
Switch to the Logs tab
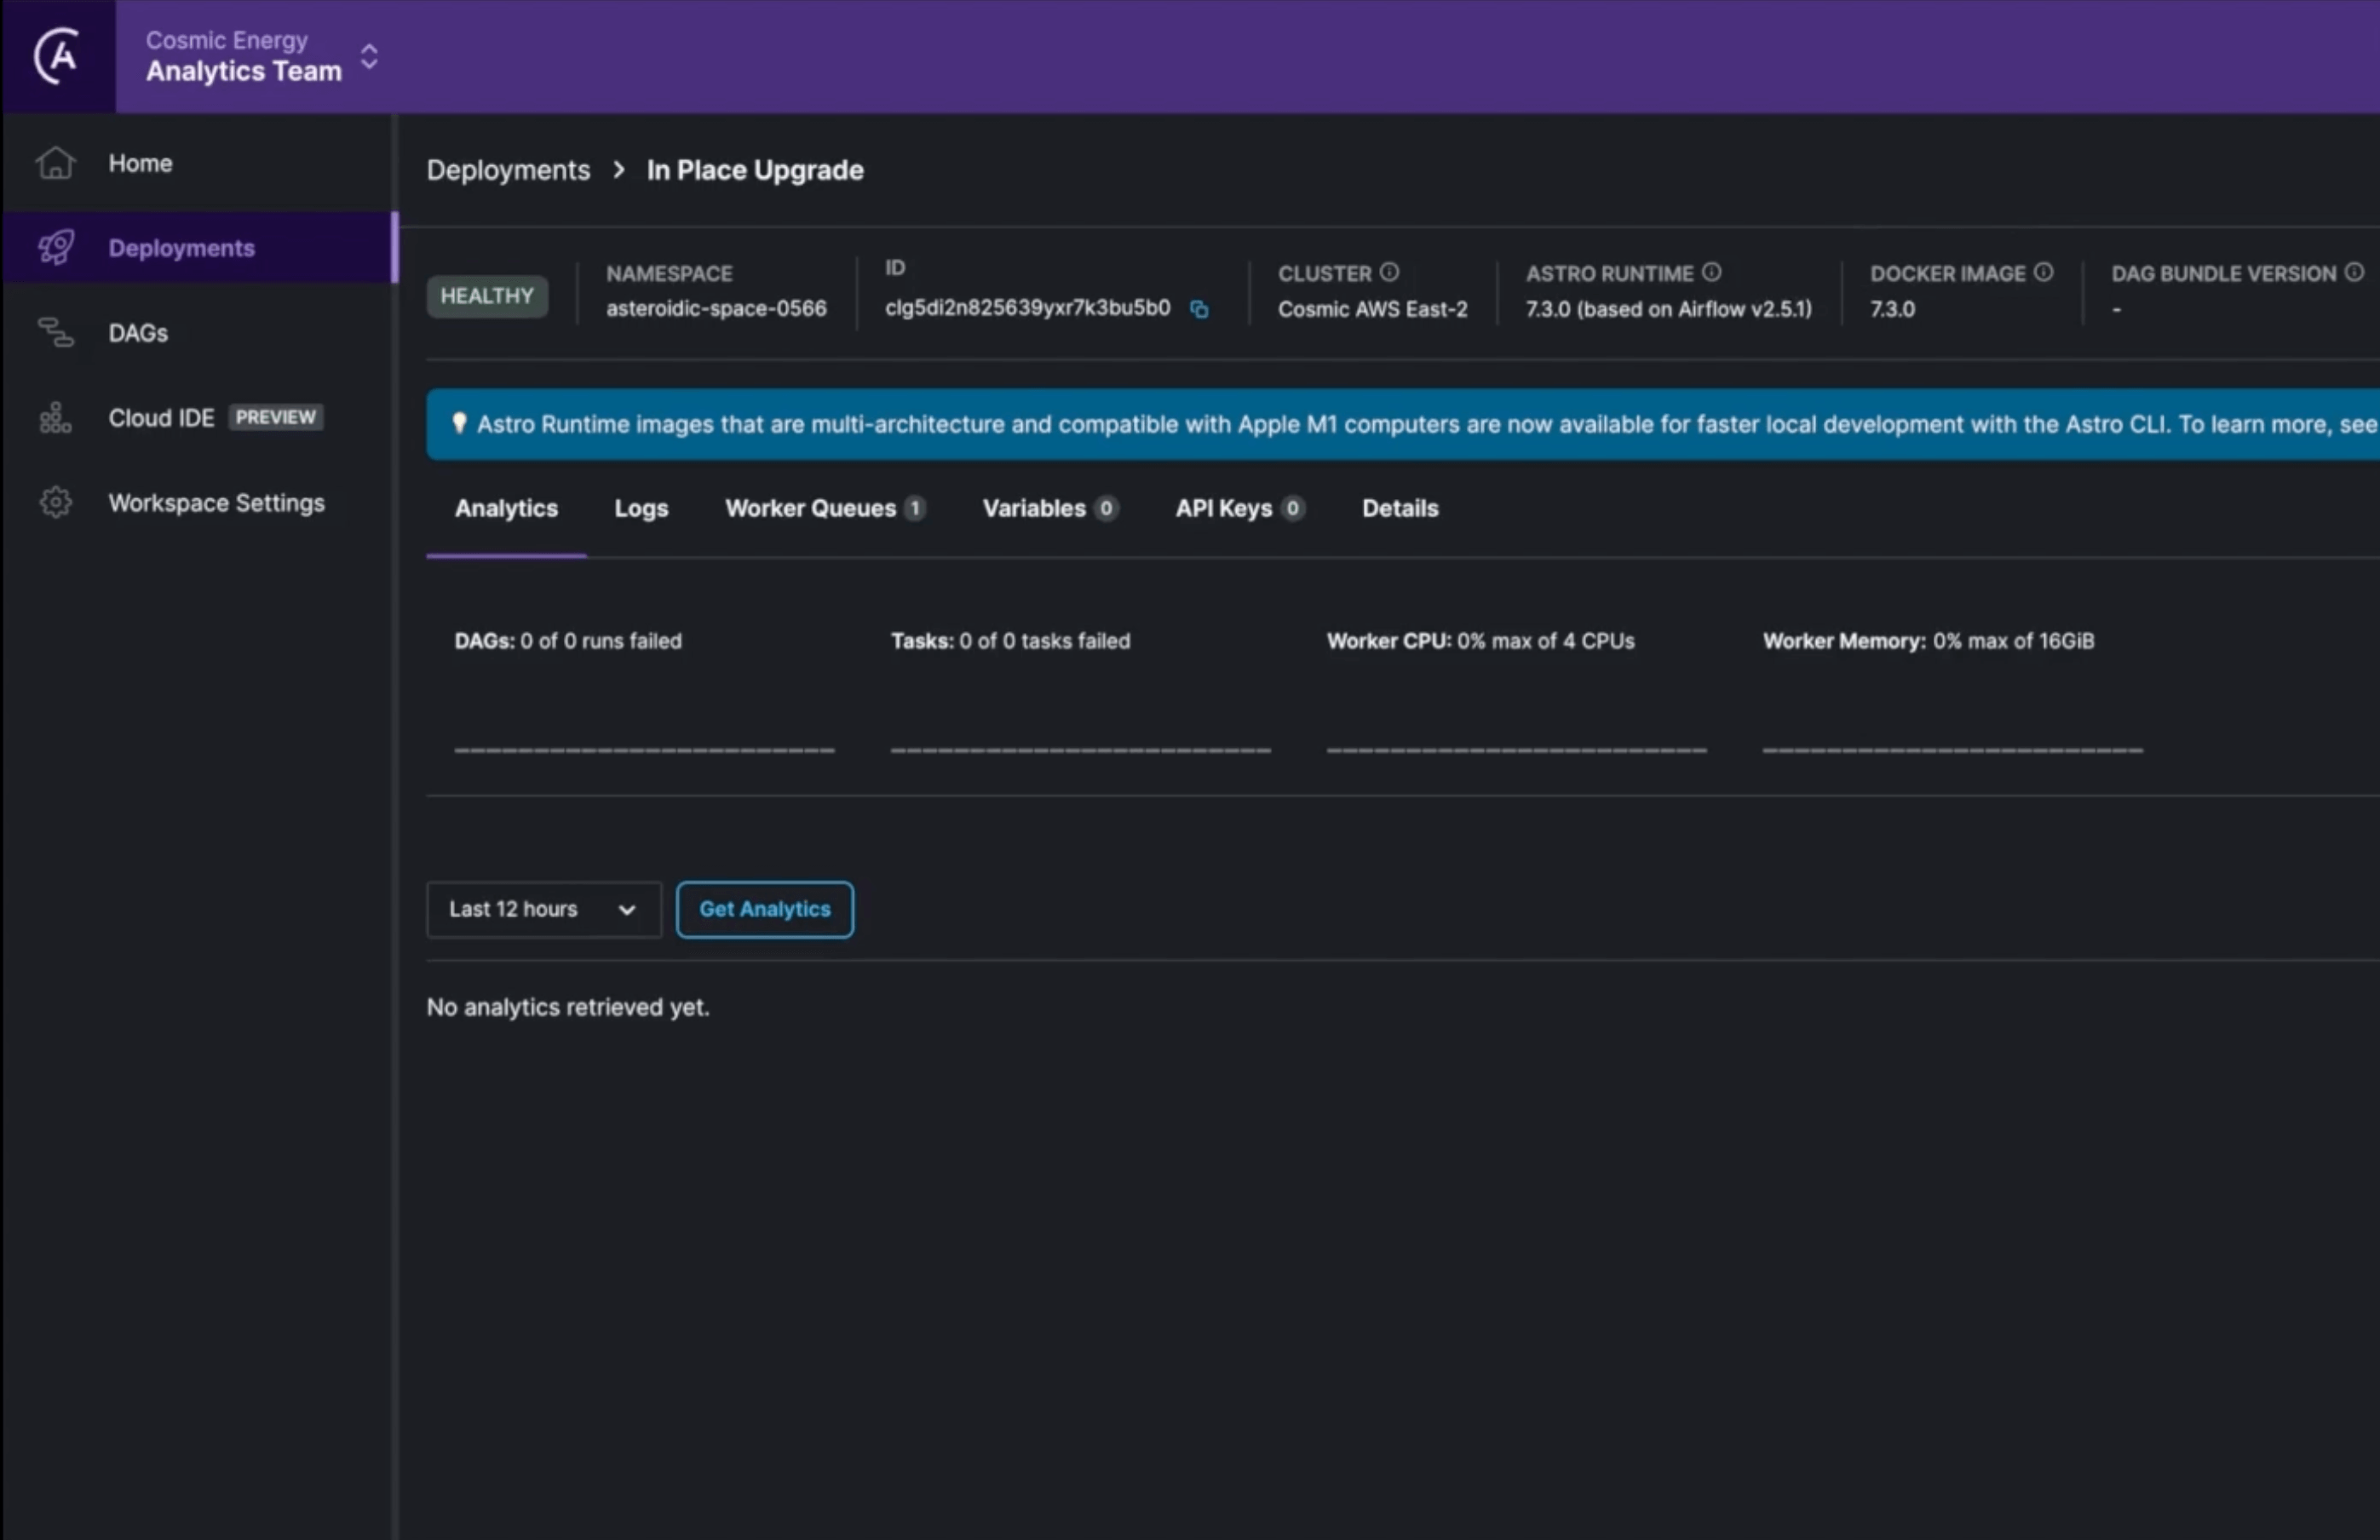pos(640,508)
